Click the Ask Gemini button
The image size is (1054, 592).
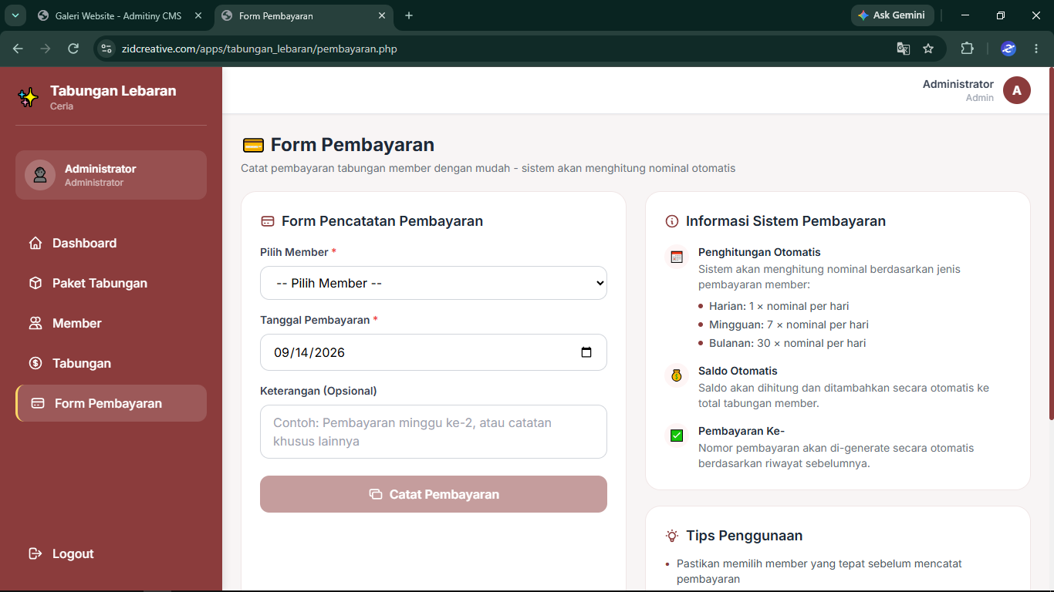pos(892,15)
